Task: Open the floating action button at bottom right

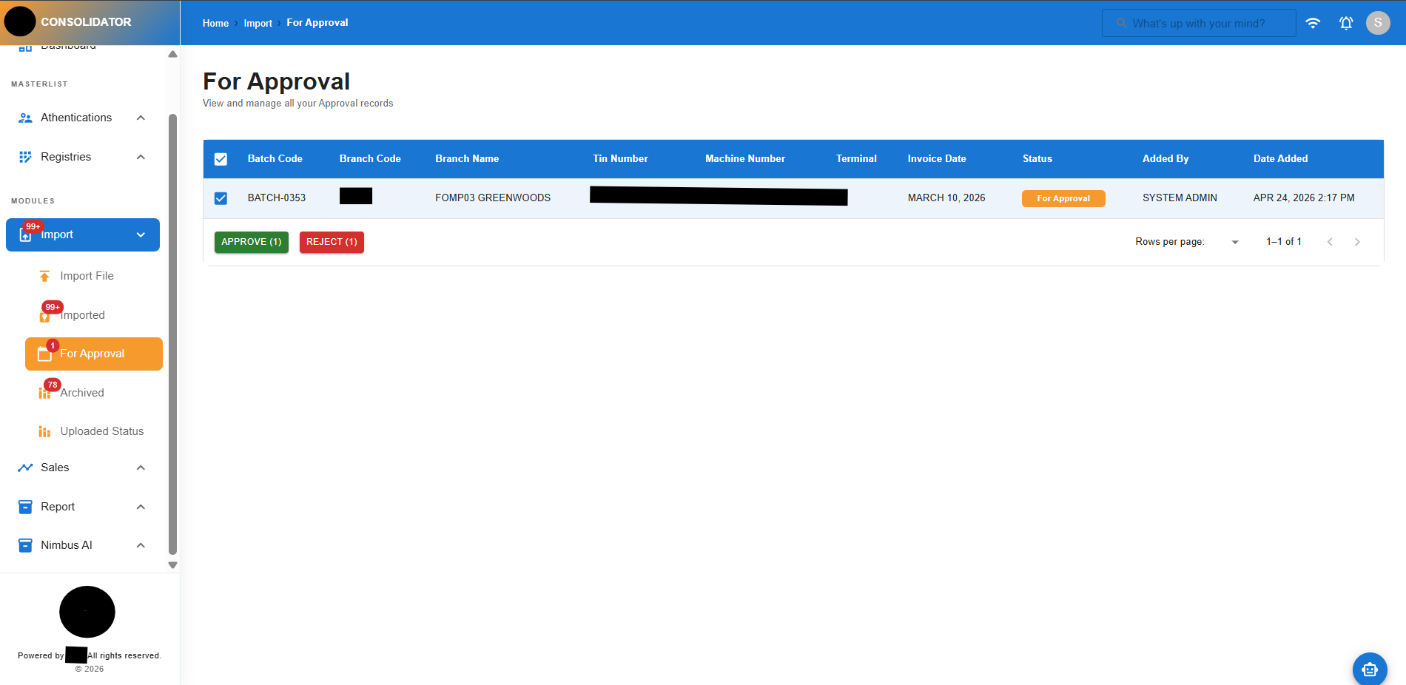Action: pyautogui.click(x=1369, y=669)
